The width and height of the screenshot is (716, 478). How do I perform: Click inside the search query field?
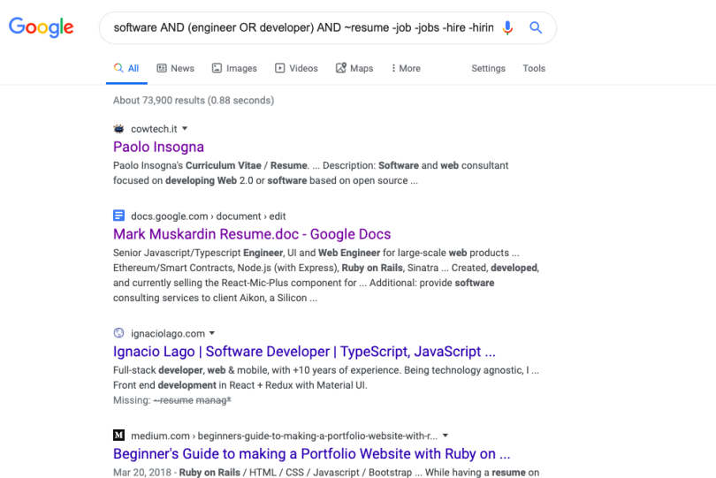pos(304,28)
